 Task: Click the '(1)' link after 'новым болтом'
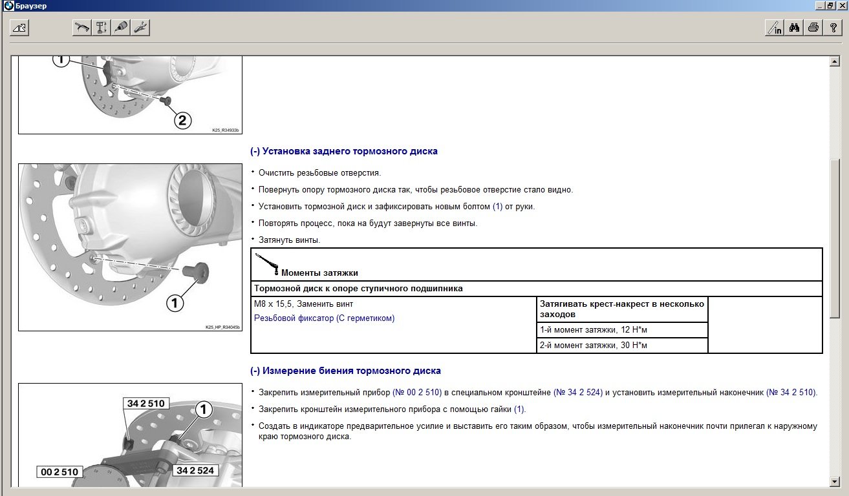[x=497, y=207]
